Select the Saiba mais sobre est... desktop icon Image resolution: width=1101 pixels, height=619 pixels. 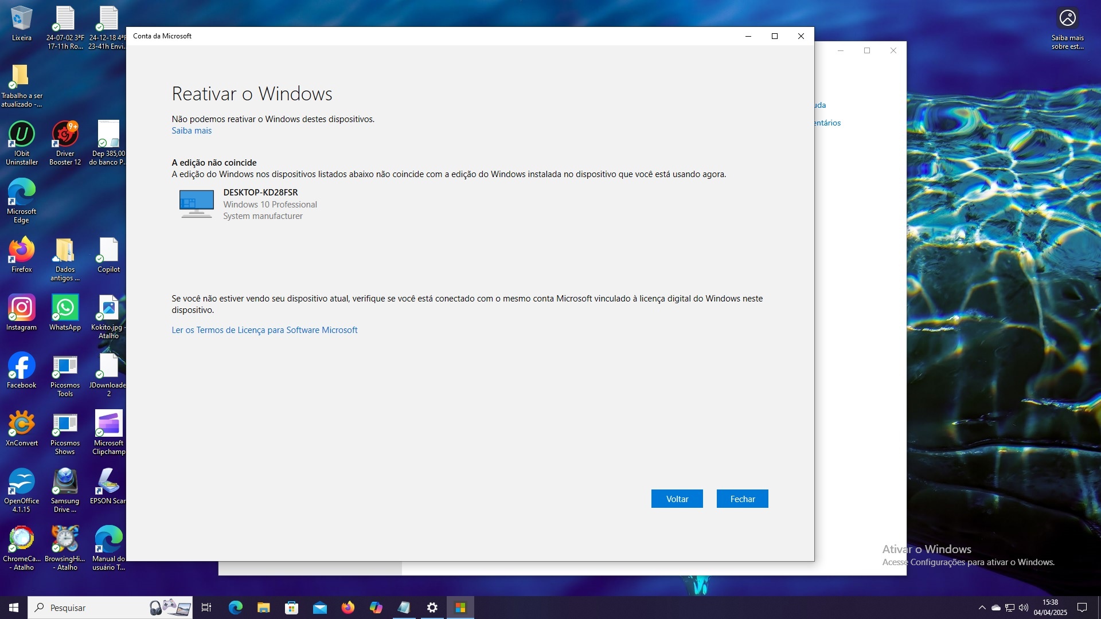[1067, 28]
